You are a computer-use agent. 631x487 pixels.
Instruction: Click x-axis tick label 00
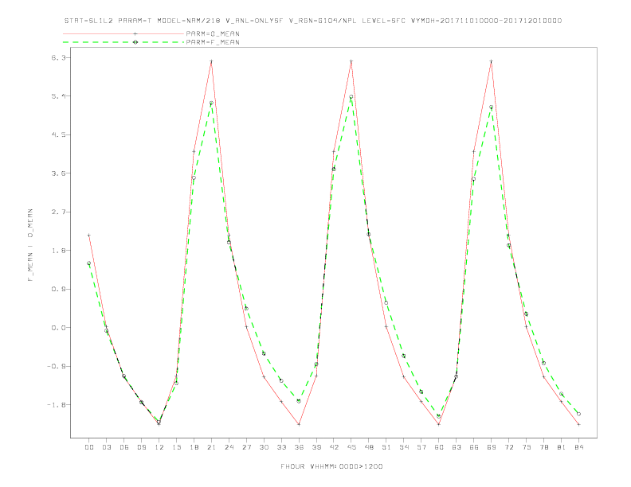89,447
